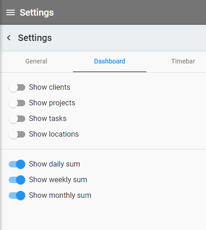Open the hamburger navigation menu
Screen dimensions: 206x230
coord(11,12)
